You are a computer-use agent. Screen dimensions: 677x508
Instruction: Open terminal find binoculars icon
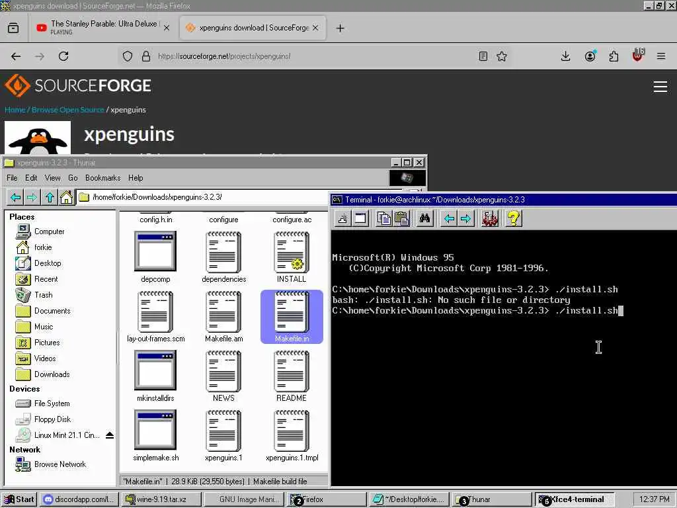[x=424, y=218]
